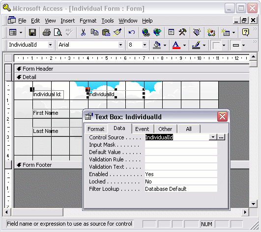The width and height of the screenshot is (261, 232).
Task: Click the Default Value field
Action: (x=181, y=152)
